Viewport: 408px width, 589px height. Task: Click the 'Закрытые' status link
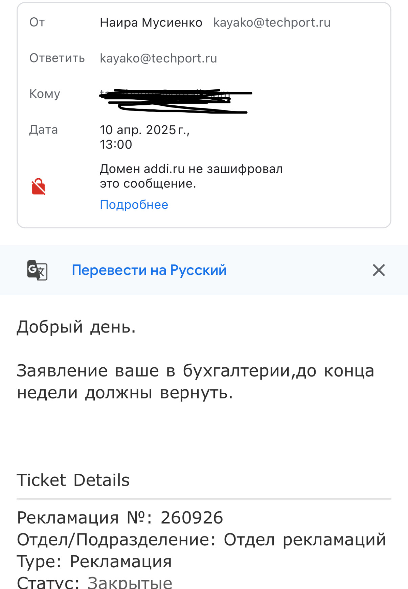pyautogui.click(x=130, y=583)
